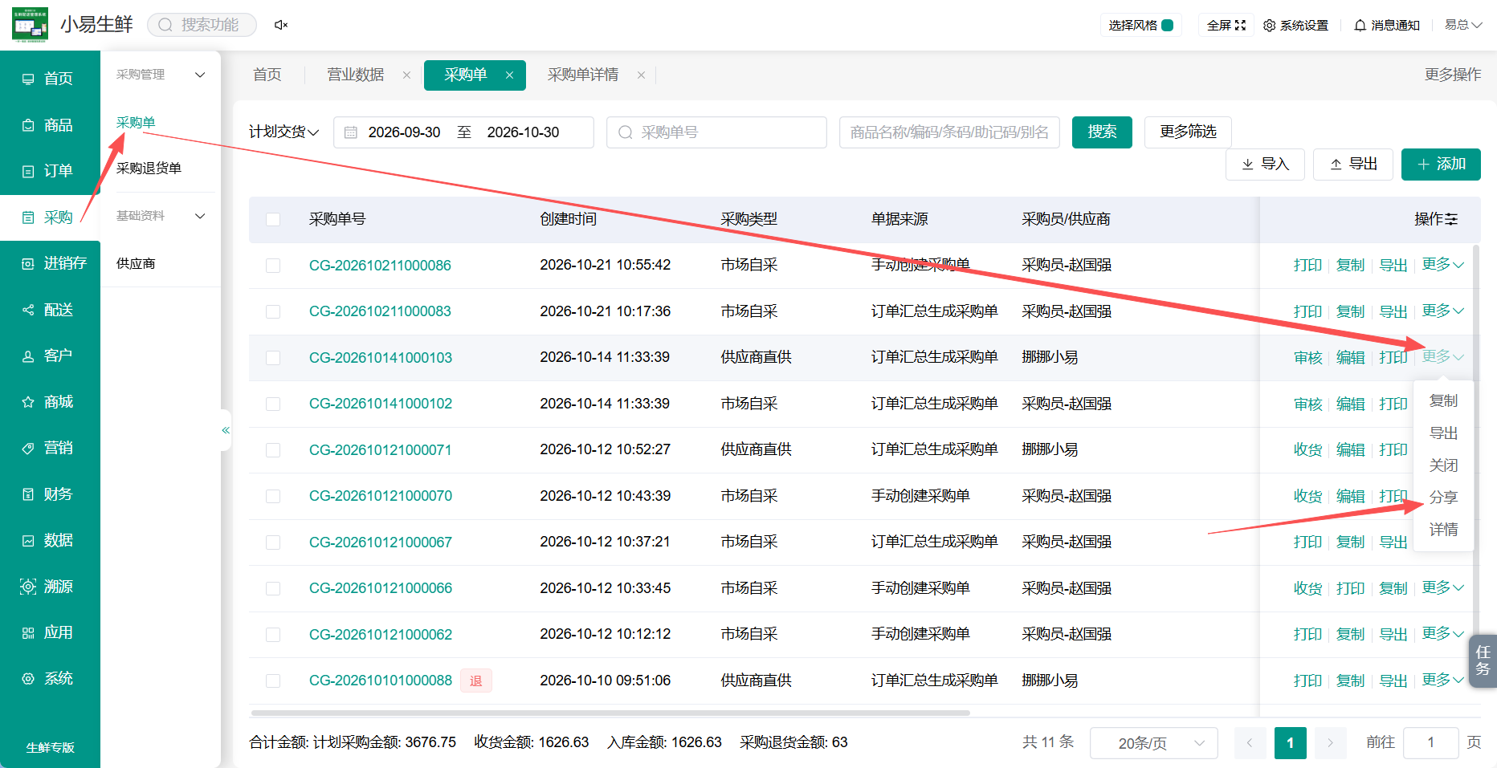Open the floating 任务 task button

pos(1483,661)
